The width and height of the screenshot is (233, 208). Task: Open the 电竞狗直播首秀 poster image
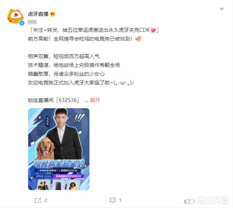click(59, 149)
